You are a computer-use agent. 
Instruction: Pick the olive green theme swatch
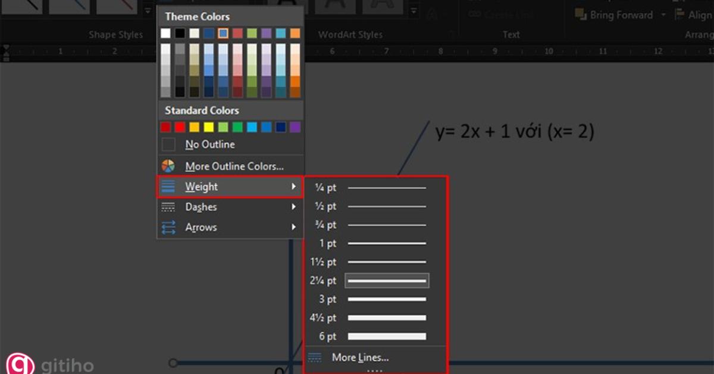252,33
